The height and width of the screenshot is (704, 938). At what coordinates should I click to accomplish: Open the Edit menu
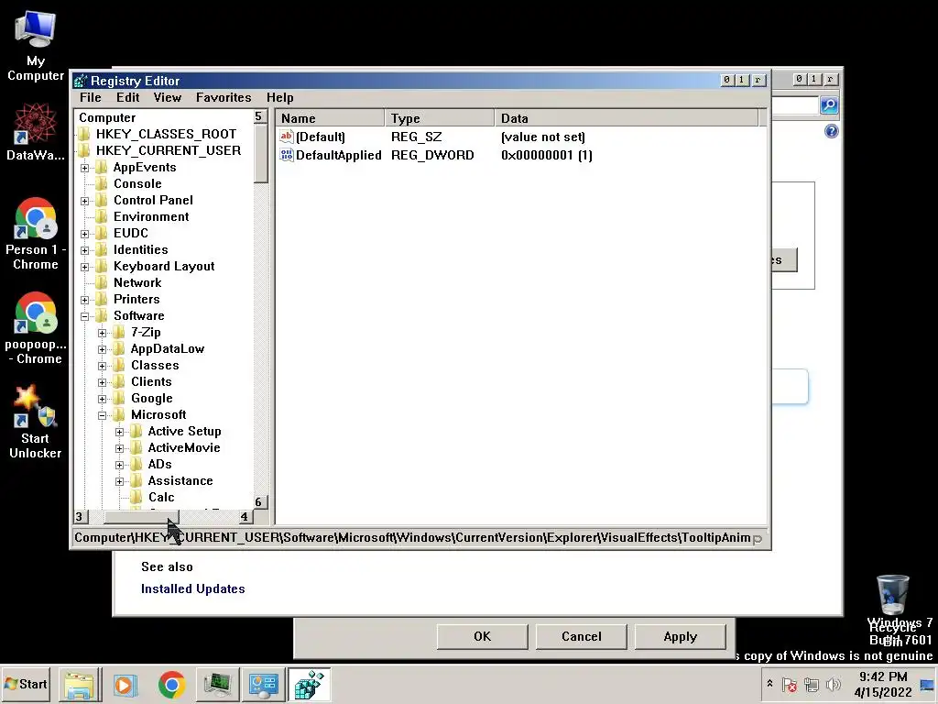[128, 97]
